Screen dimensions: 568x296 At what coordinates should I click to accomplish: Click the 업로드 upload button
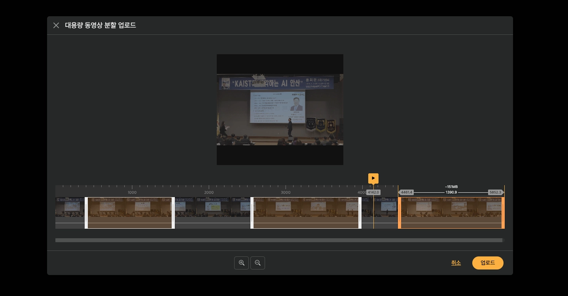click(x=487, y=263)
